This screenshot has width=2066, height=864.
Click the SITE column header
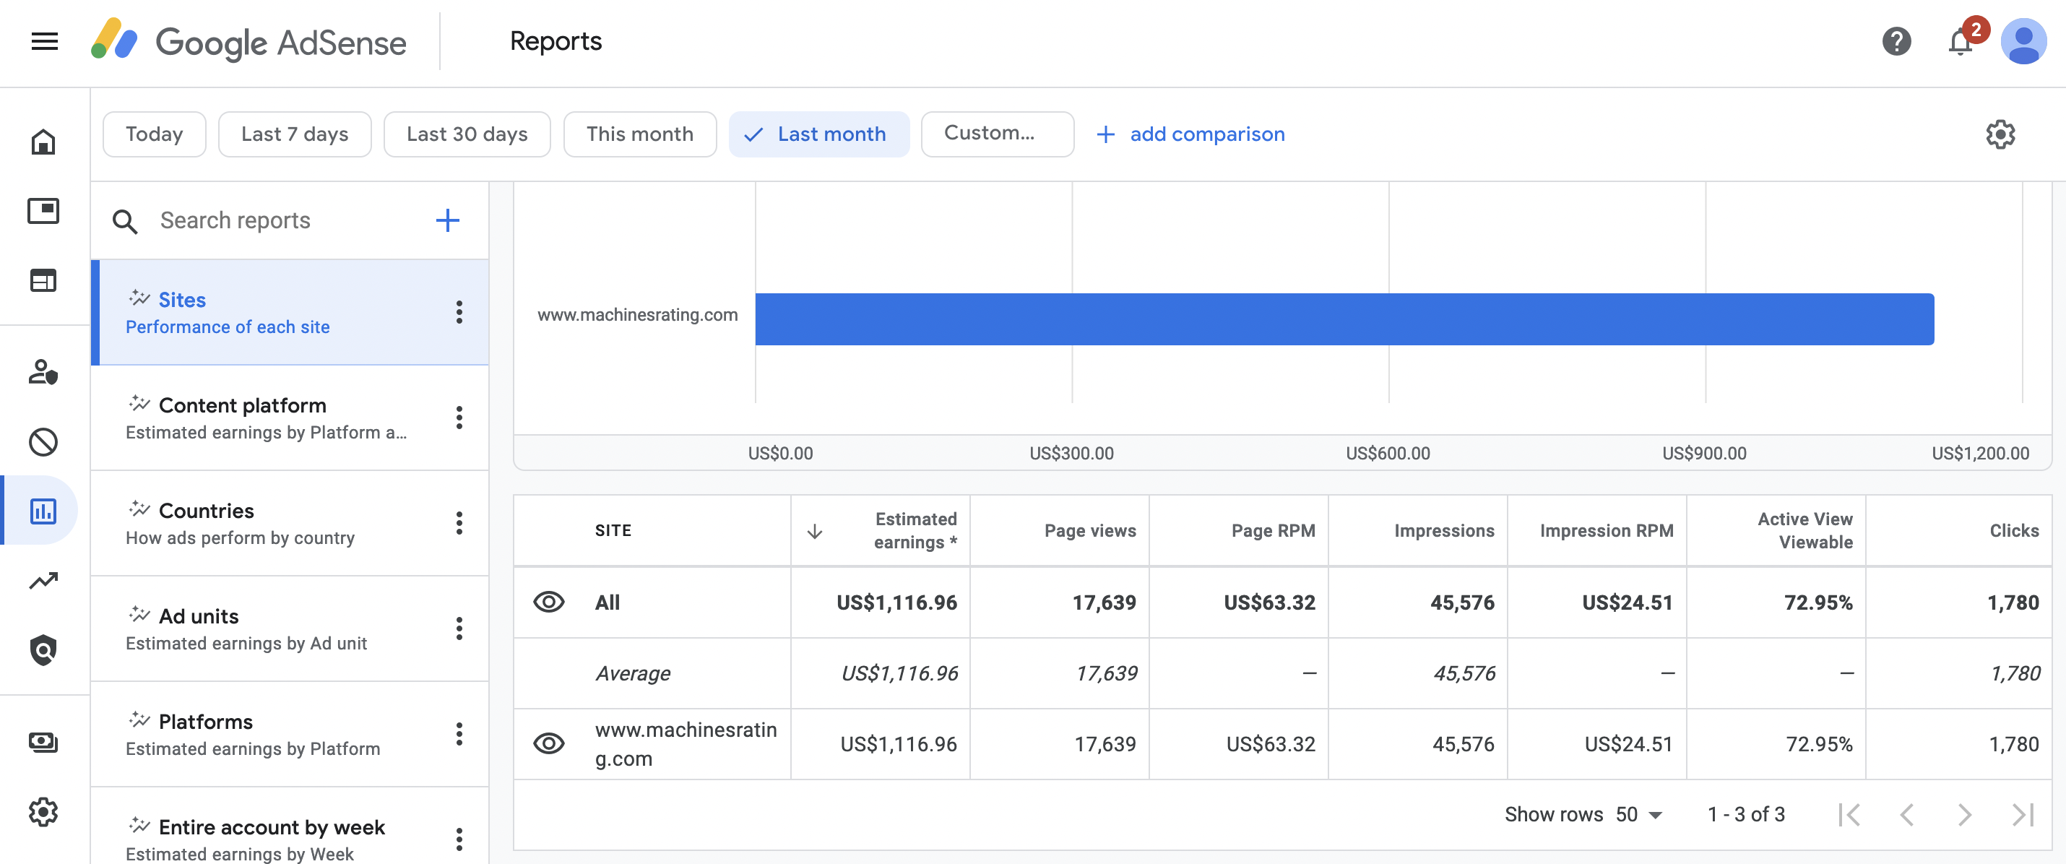click(613, 531)
